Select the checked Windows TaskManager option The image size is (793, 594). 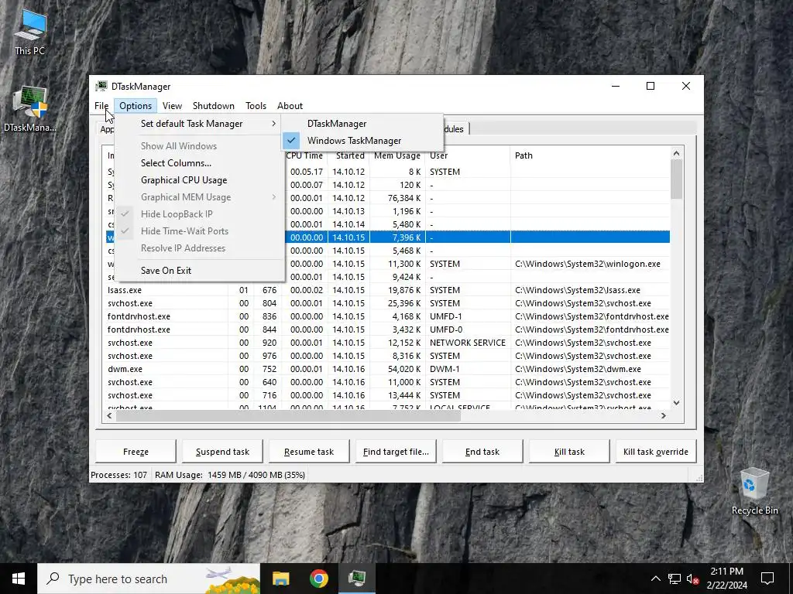pos(362,141)
